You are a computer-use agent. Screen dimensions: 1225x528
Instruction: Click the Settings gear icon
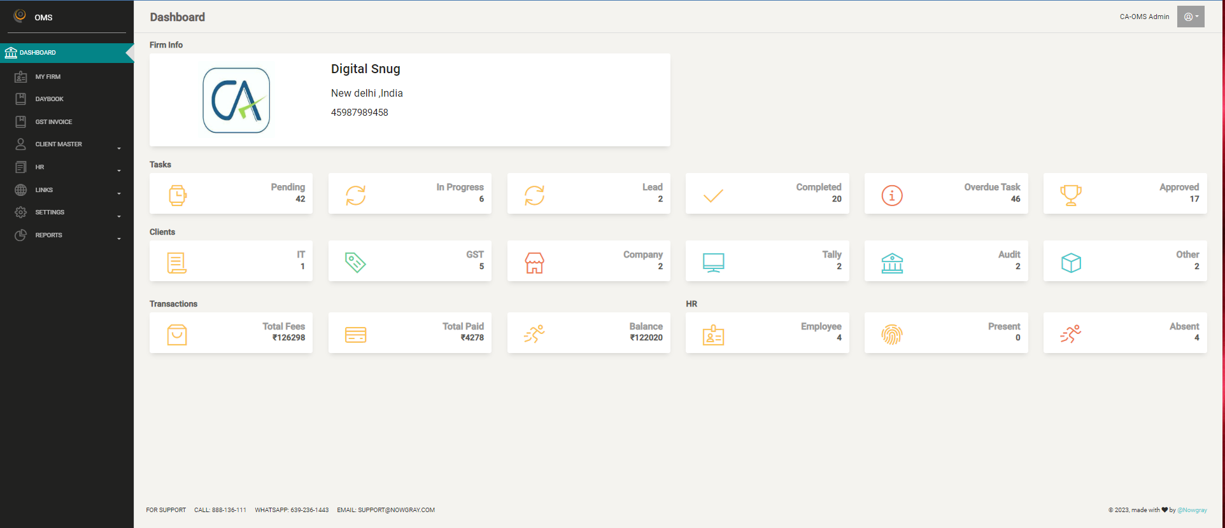21,212
